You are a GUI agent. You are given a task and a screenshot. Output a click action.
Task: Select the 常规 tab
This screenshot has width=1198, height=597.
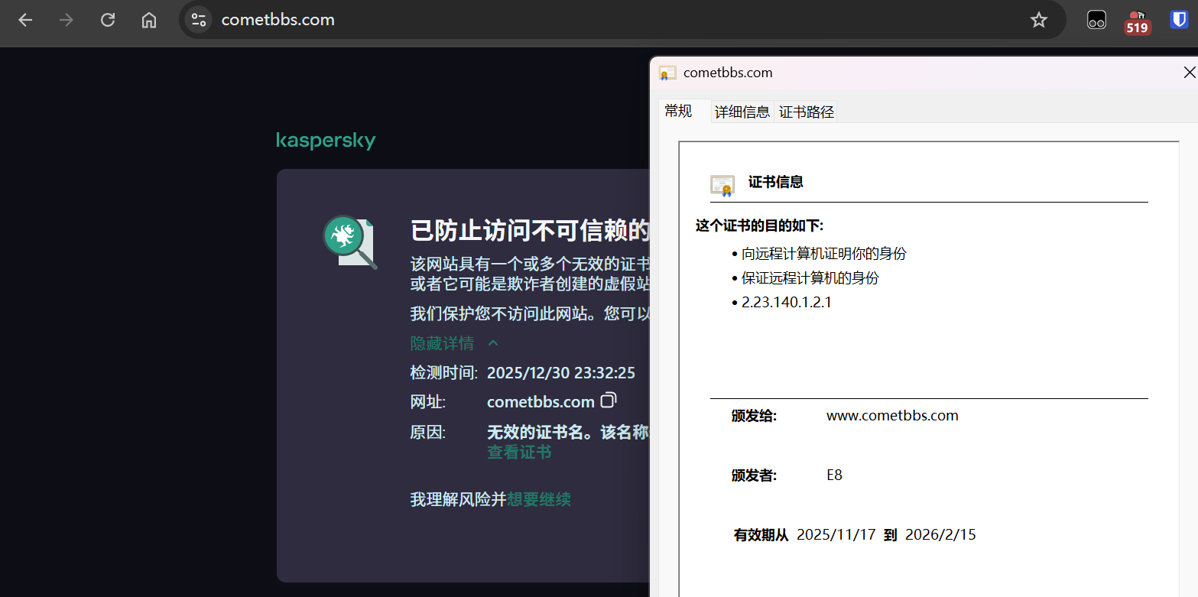pos(678,111)
